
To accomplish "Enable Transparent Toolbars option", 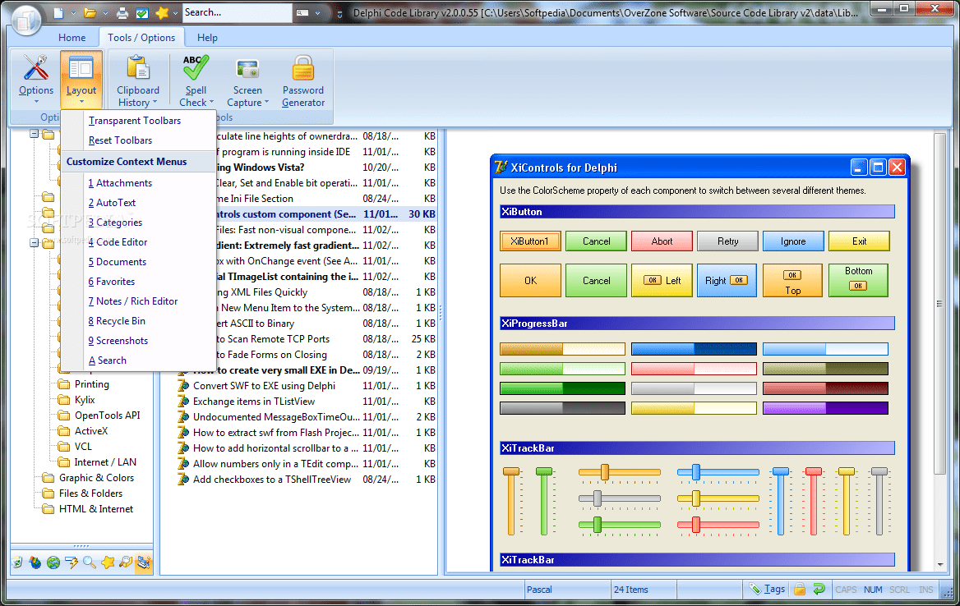I will point(133,120).
